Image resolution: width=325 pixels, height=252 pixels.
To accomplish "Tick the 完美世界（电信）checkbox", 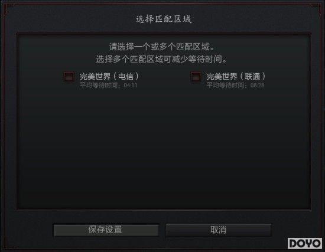I will (69, 77).
